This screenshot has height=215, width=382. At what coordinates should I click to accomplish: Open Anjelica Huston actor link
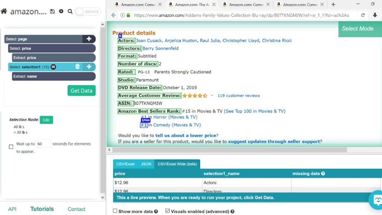pyautogui.click(x=181, y=40)
